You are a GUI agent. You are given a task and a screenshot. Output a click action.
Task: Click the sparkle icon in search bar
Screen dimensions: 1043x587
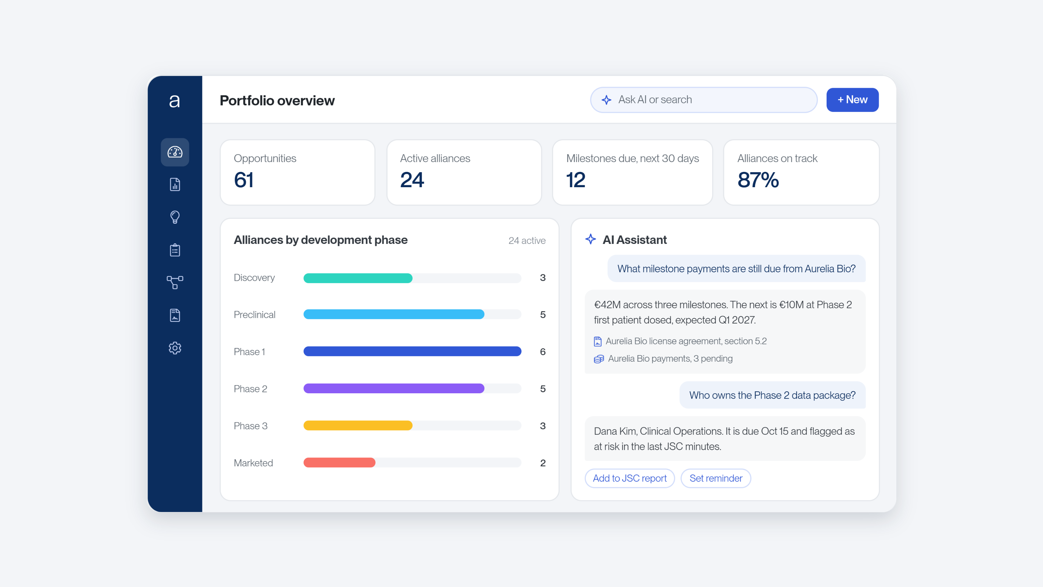[x=606, y=100]
